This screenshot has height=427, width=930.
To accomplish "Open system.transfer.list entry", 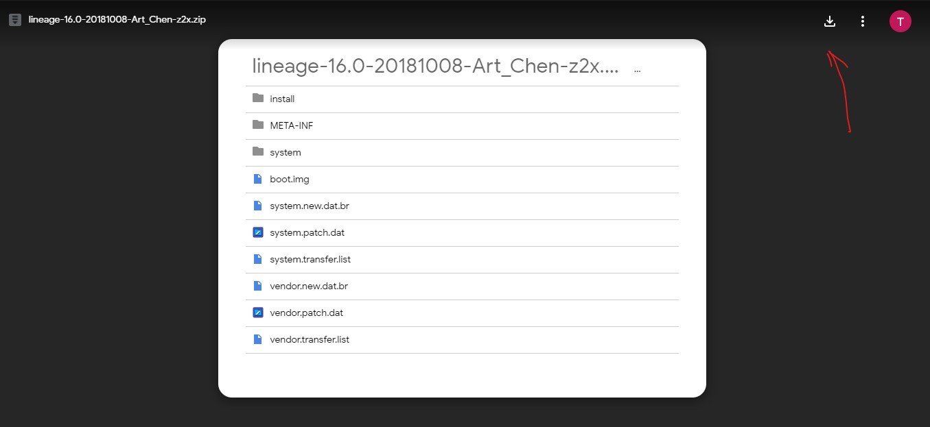I will [x=462, y=259].
